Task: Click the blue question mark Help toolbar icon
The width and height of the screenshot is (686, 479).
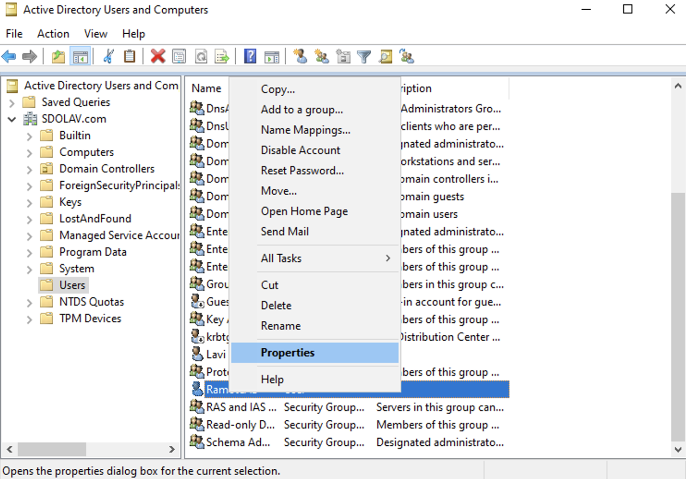Action: 250,56
